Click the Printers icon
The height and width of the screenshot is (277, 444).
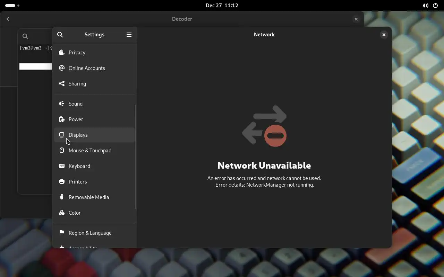click(62, 181)
